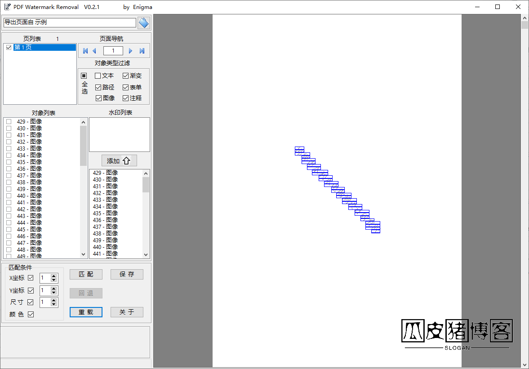The height and width of the screenshot is (369, 529).
Task: Click the 保存 save button
Action: 127,274
